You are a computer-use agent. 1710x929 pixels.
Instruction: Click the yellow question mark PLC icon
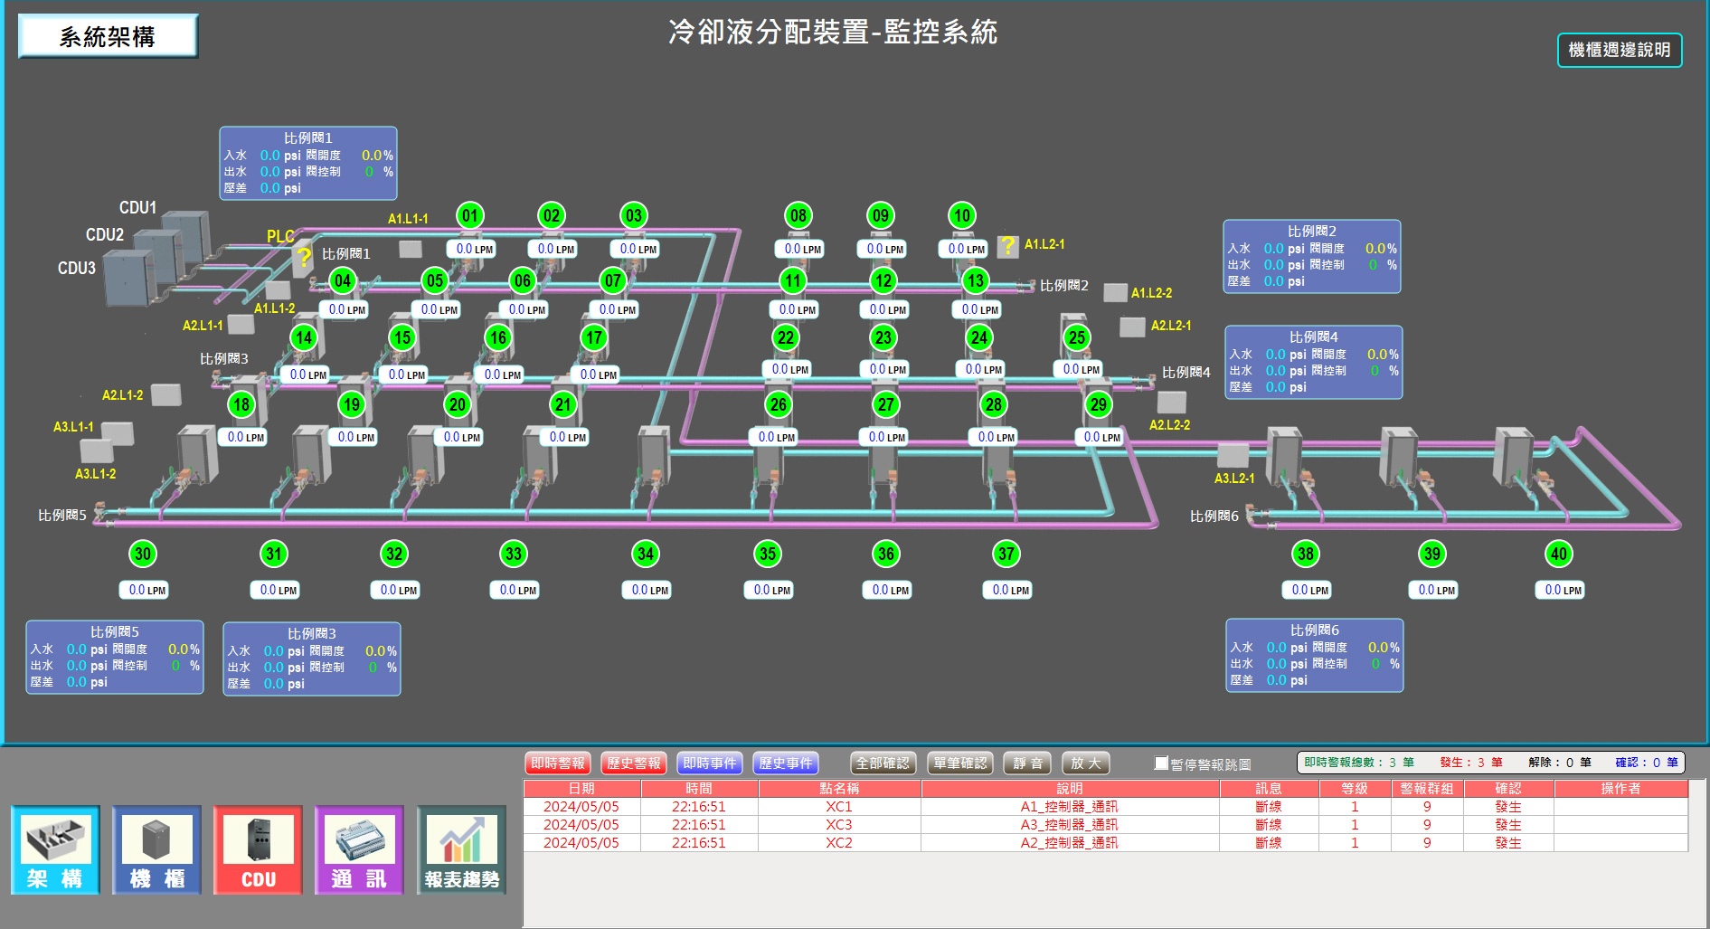[x=304, y=257]
